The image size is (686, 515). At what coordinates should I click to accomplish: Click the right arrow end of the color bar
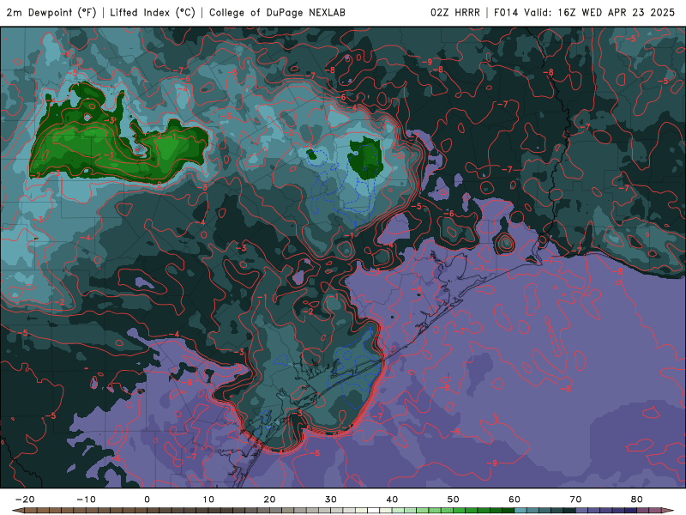[x=668, y=510]
